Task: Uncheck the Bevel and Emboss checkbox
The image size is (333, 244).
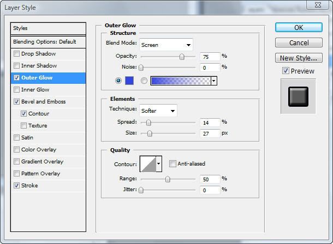Action: point(16,102)
